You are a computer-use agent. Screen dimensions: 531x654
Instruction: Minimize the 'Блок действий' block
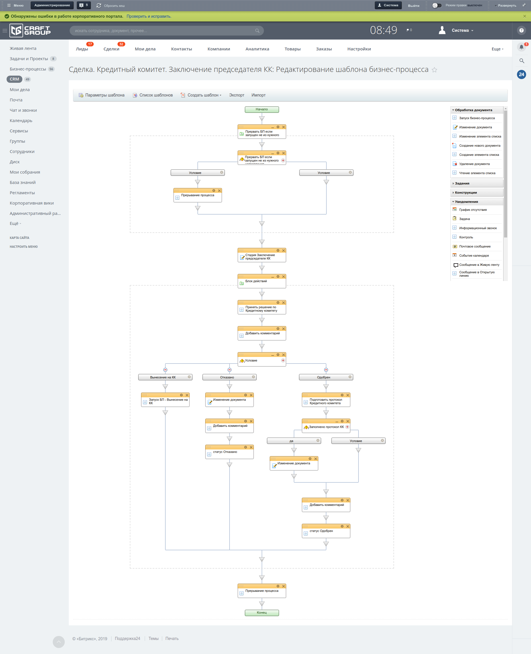coord(273,277)
